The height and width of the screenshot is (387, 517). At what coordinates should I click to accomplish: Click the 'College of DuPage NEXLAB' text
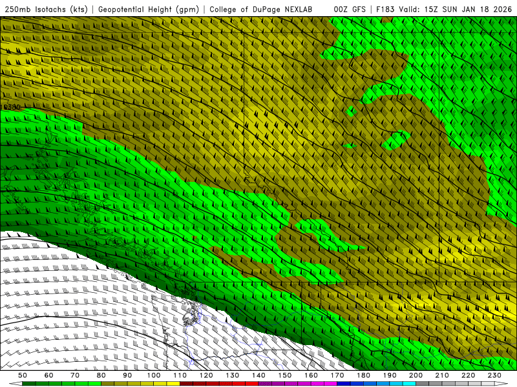(260, 9)
